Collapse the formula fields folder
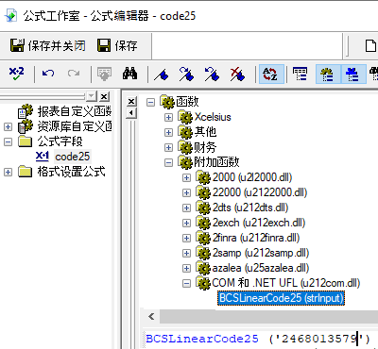Image resolution: width=378 pixels, height=349 pixels. point(8,141)
